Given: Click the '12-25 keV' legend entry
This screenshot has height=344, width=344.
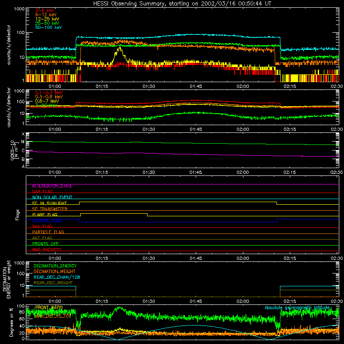Looking at the screenshot, I should [x=47, y=19].
